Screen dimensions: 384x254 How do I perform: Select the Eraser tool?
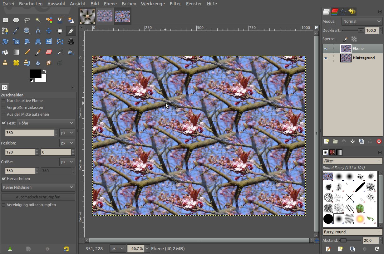49,52
